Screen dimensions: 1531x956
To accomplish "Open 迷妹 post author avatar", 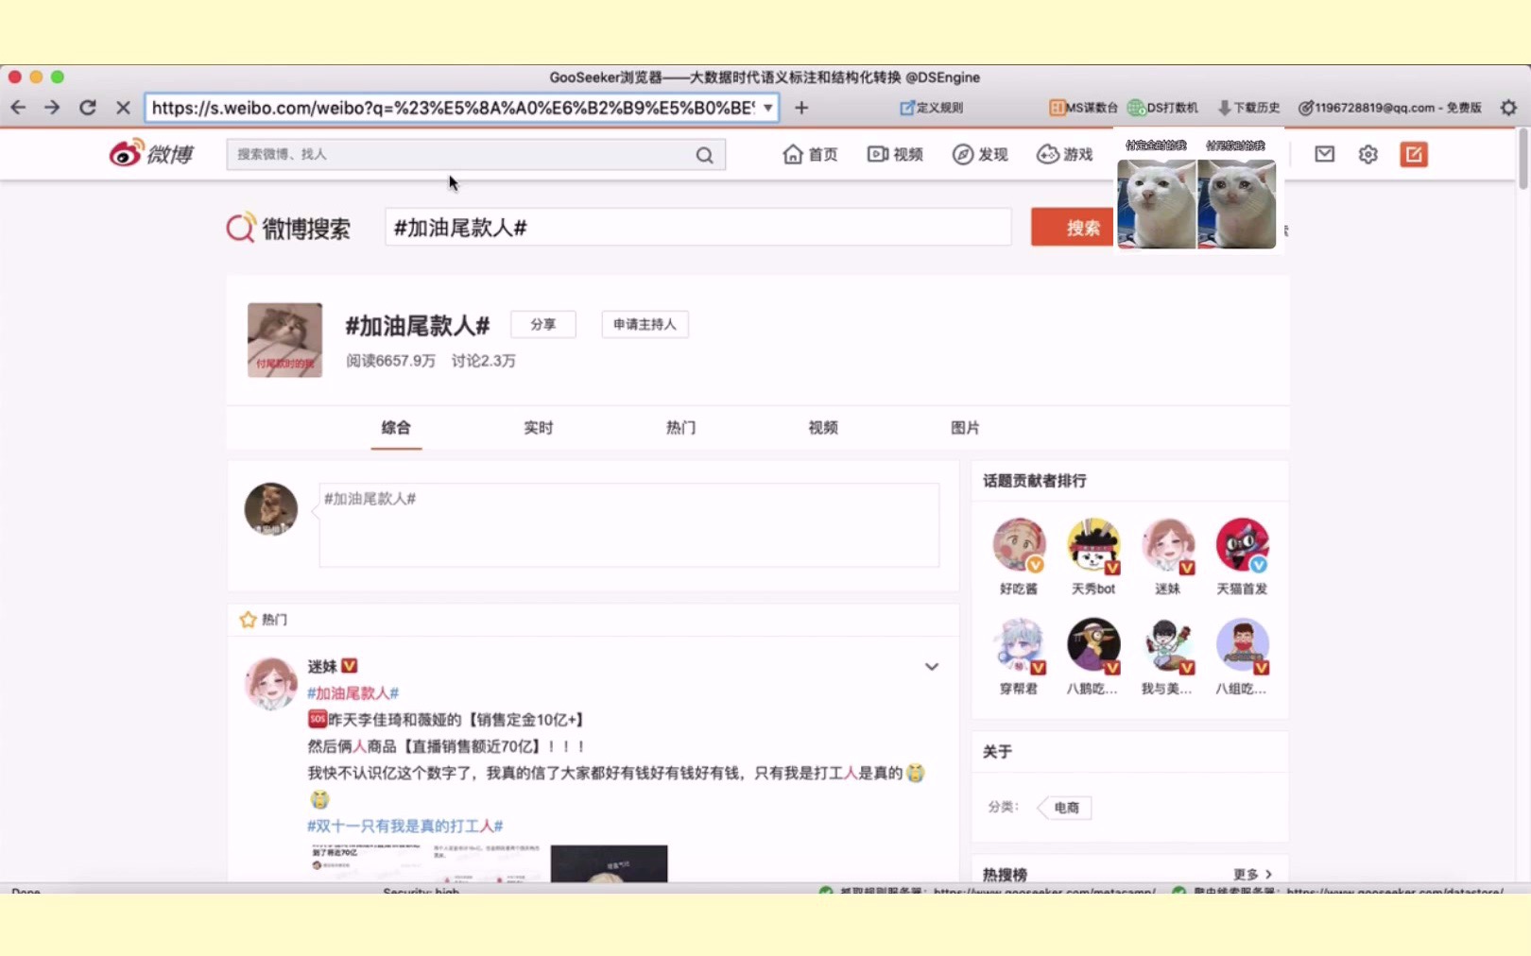I will tap(271, 683).
